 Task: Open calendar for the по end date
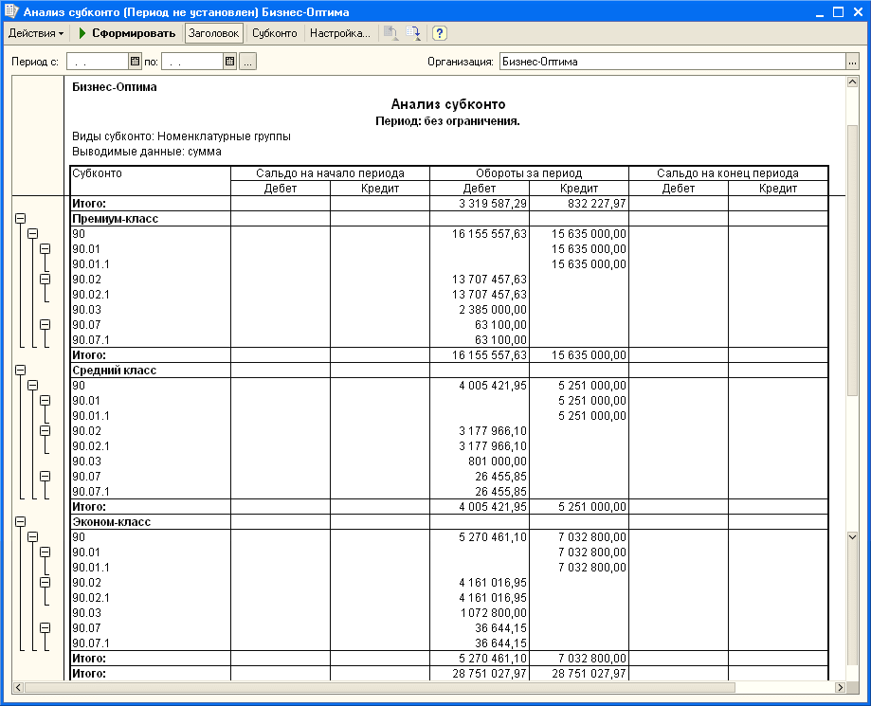click(x=230, y=62)
